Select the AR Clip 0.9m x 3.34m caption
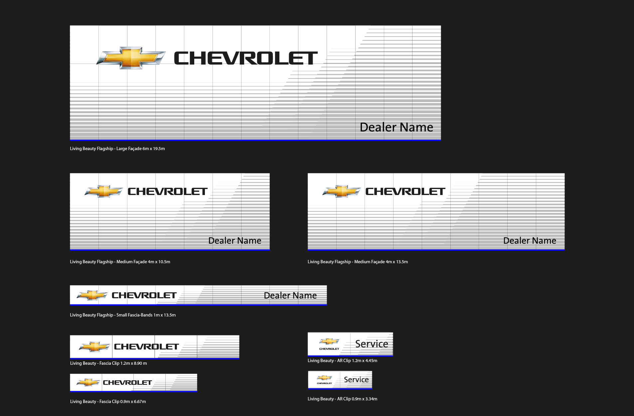The width and height of the screenshot is (634, 416). pyautogui.click(x=342, y=399)
